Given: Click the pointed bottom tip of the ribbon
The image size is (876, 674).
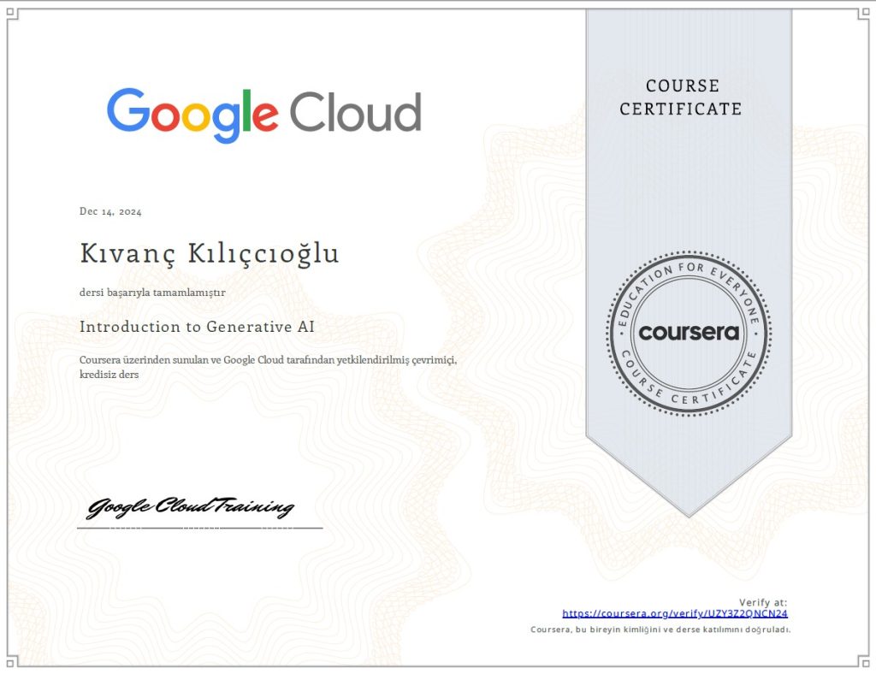Looking at the screenshot, I should pos(689,511).
